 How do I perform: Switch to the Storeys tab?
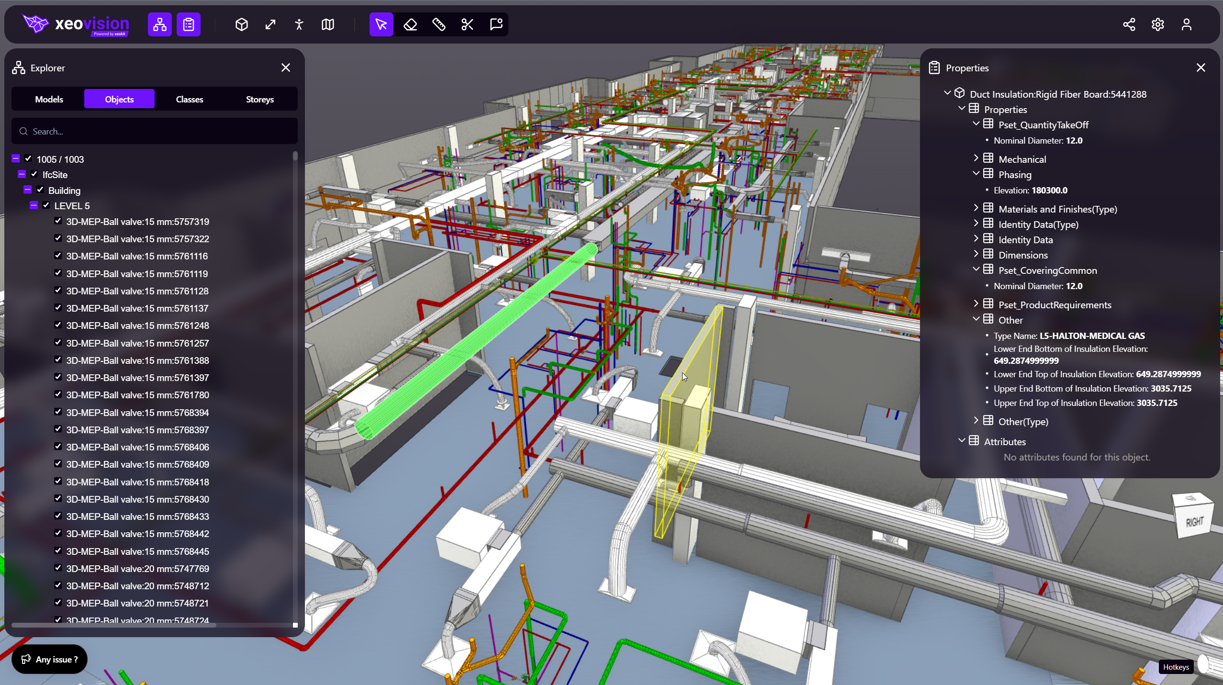pyautogui.click(x=259, y=99)
